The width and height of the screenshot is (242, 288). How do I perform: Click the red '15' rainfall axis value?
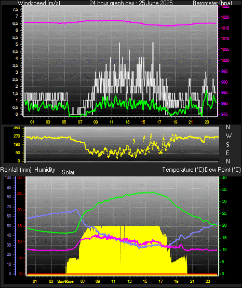[x=20, y=226]
